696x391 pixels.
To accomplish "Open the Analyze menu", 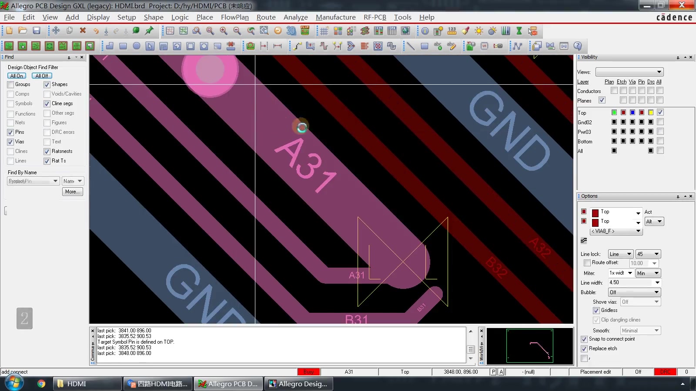I will pyautogui.click(x=296, y=17).
